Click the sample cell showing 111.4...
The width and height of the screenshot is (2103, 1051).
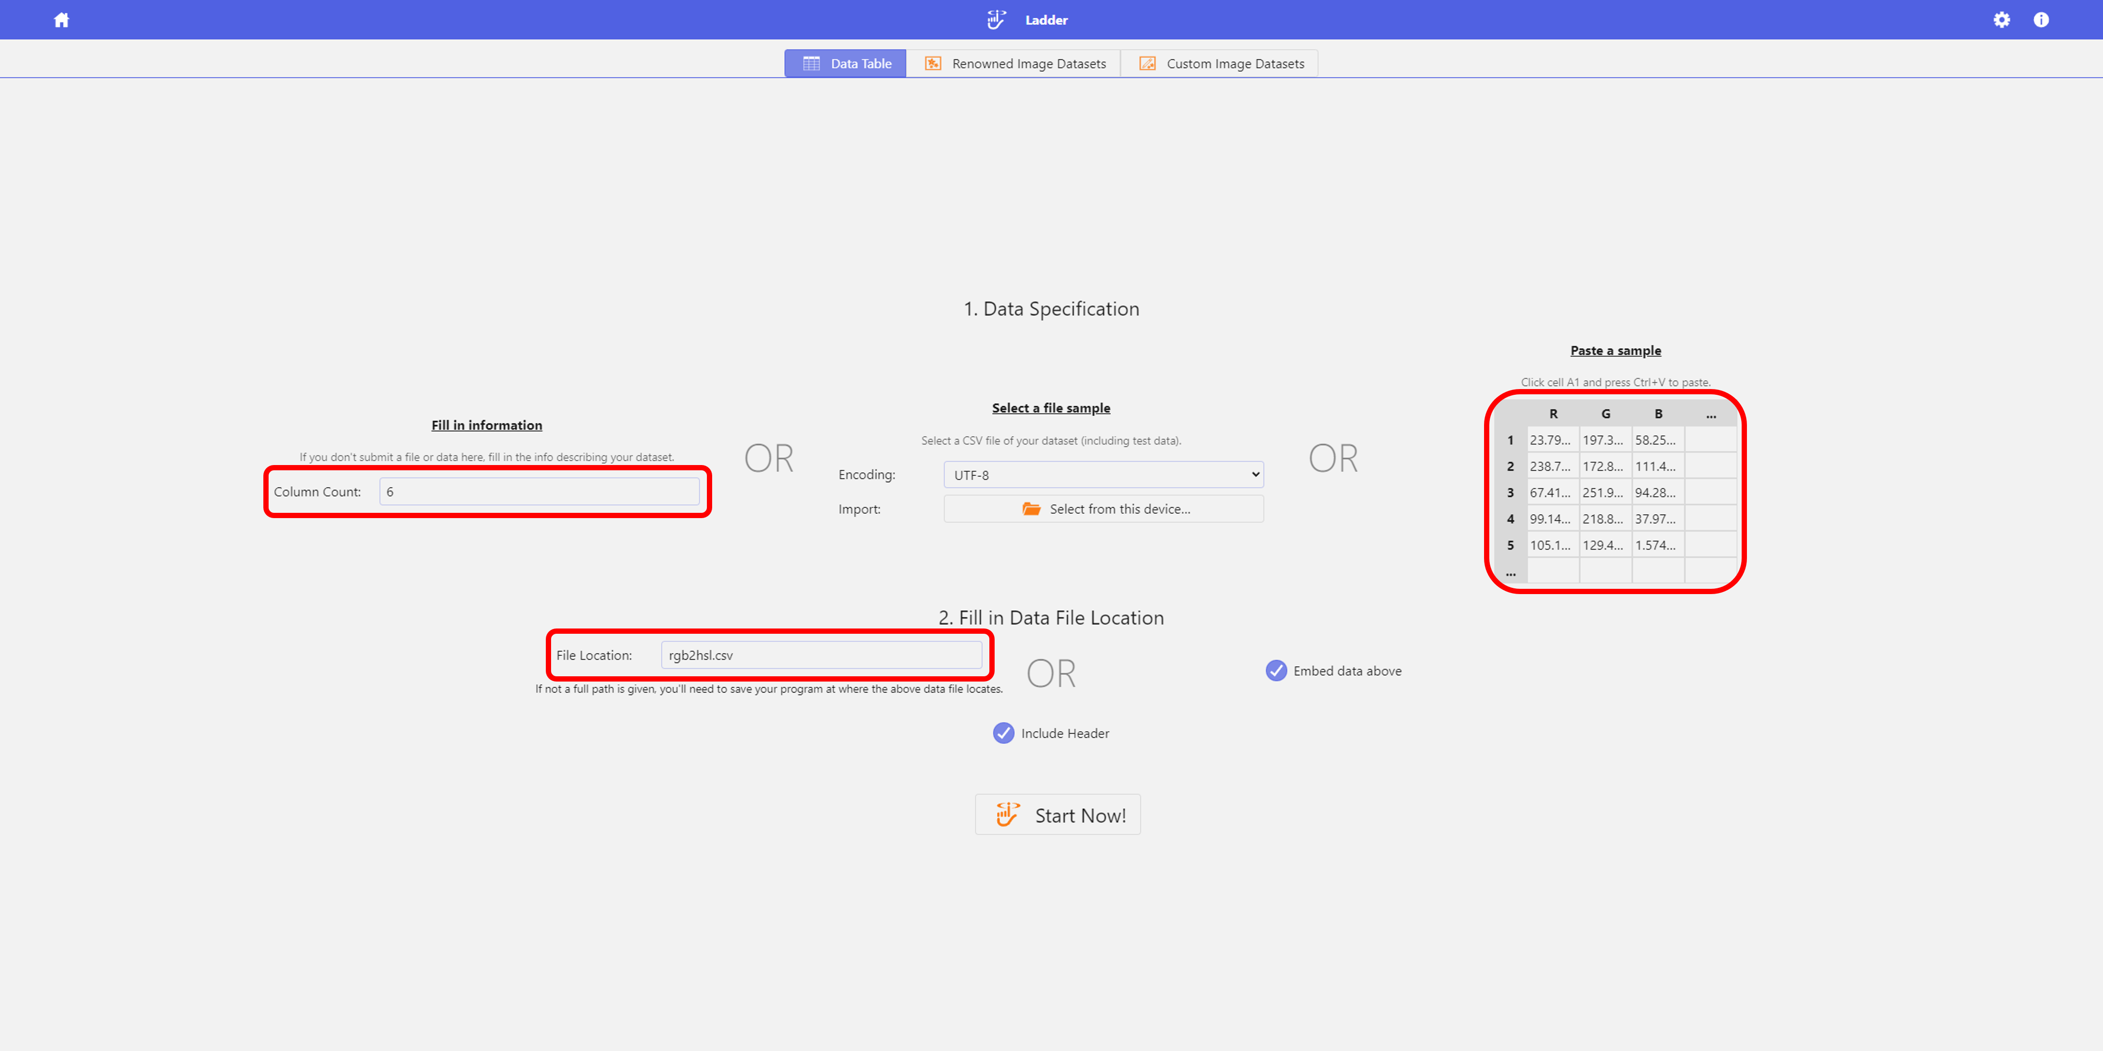(1657, 466)
